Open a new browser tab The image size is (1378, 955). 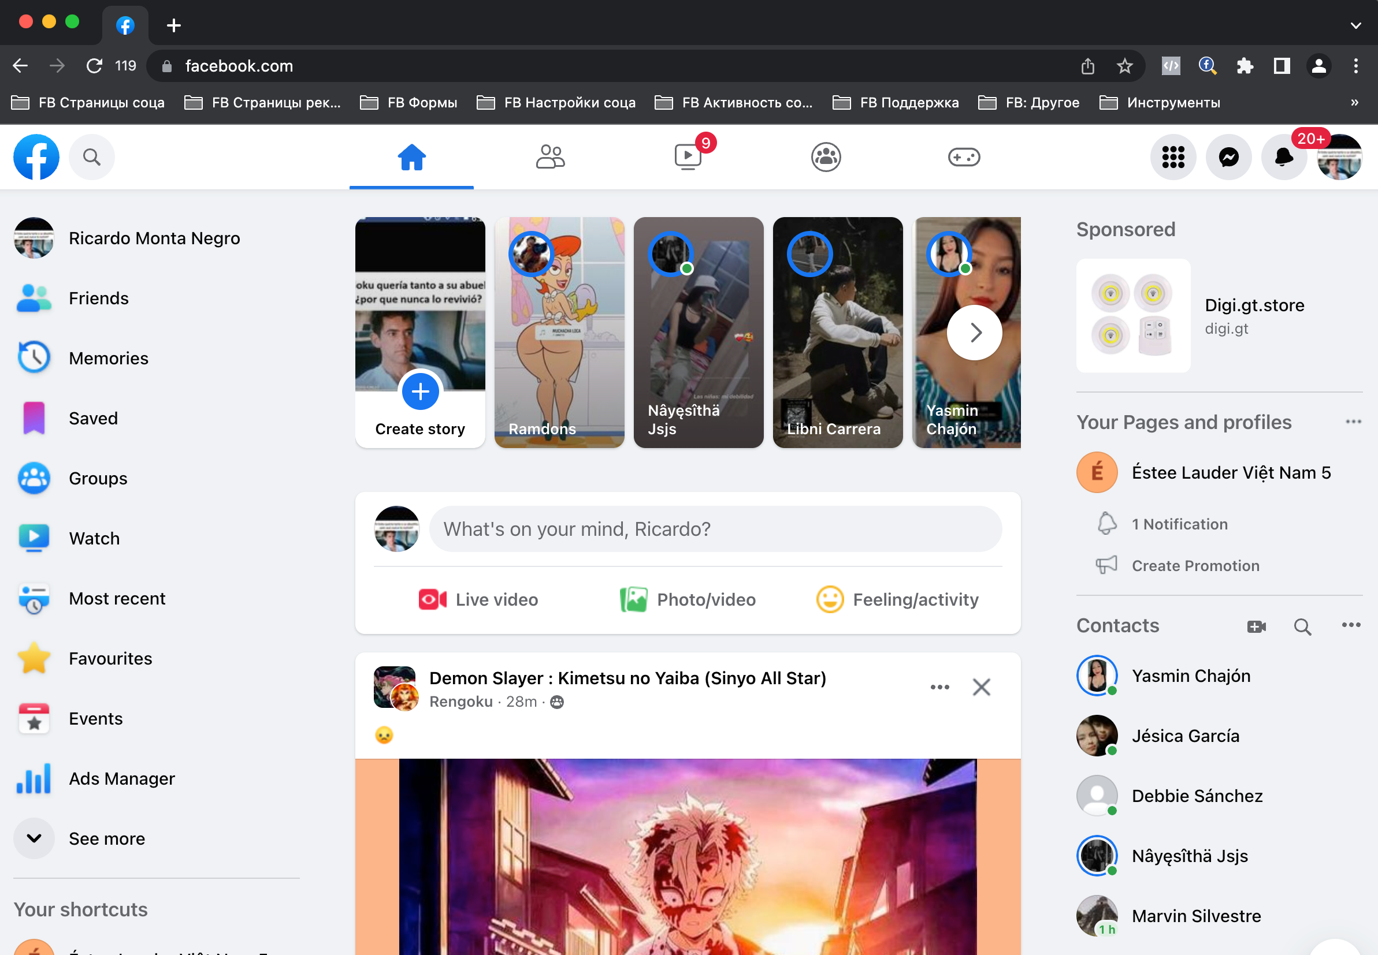point(173,25)
